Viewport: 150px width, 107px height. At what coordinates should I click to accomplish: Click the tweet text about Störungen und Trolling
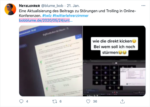click(x=77, y=13)
